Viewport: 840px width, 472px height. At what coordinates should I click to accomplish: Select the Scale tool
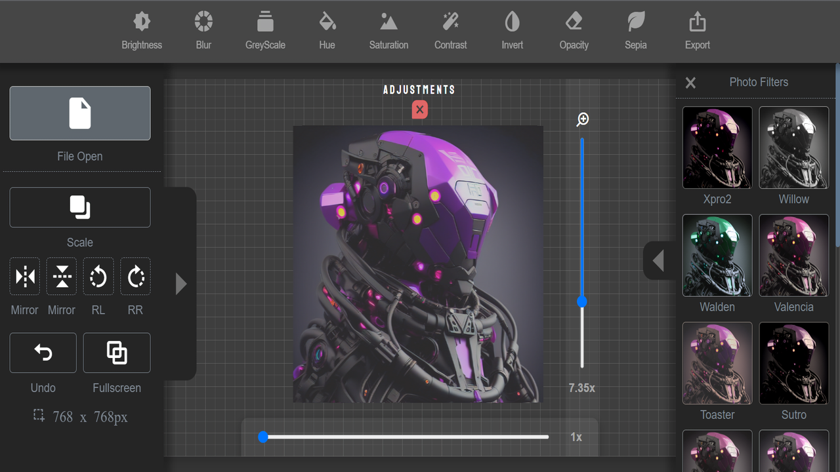tap(79, 207)
